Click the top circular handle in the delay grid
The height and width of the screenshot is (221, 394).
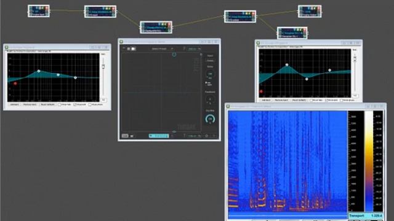174,55
